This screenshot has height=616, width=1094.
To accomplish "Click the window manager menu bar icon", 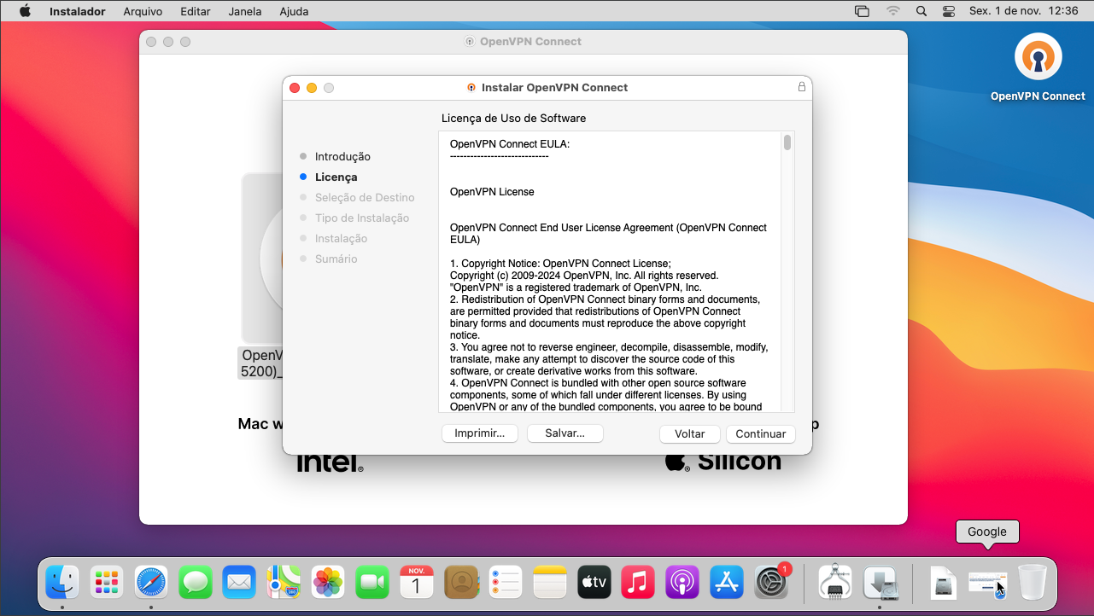I will (863, 11).
